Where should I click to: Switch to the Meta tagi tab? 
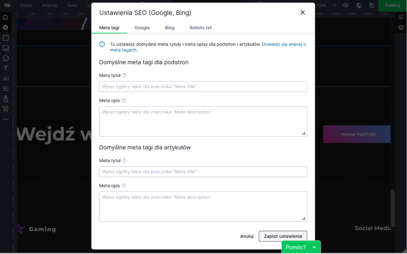[x=109, y=27]
